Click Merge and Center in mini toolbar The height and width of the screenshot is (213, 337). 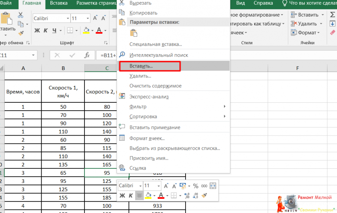tap(213, 186)
